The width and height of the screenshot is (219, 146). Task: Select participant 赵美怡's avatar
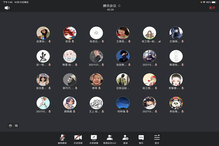point(43,33)
